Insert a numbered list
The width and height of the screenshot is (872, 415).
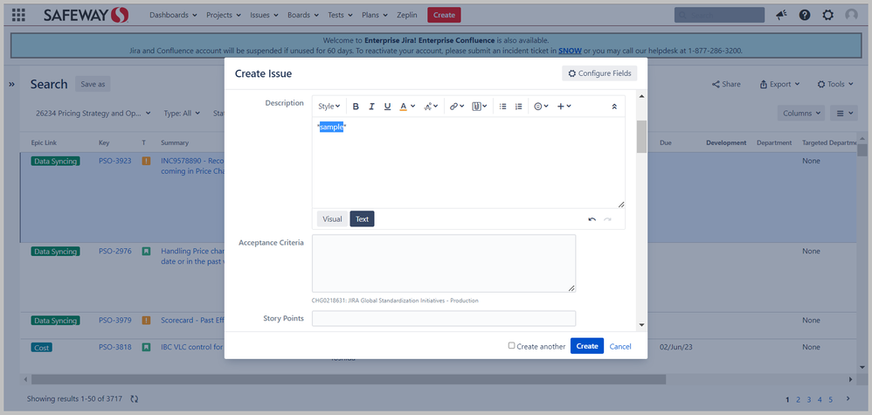click(x=518, y=107)
